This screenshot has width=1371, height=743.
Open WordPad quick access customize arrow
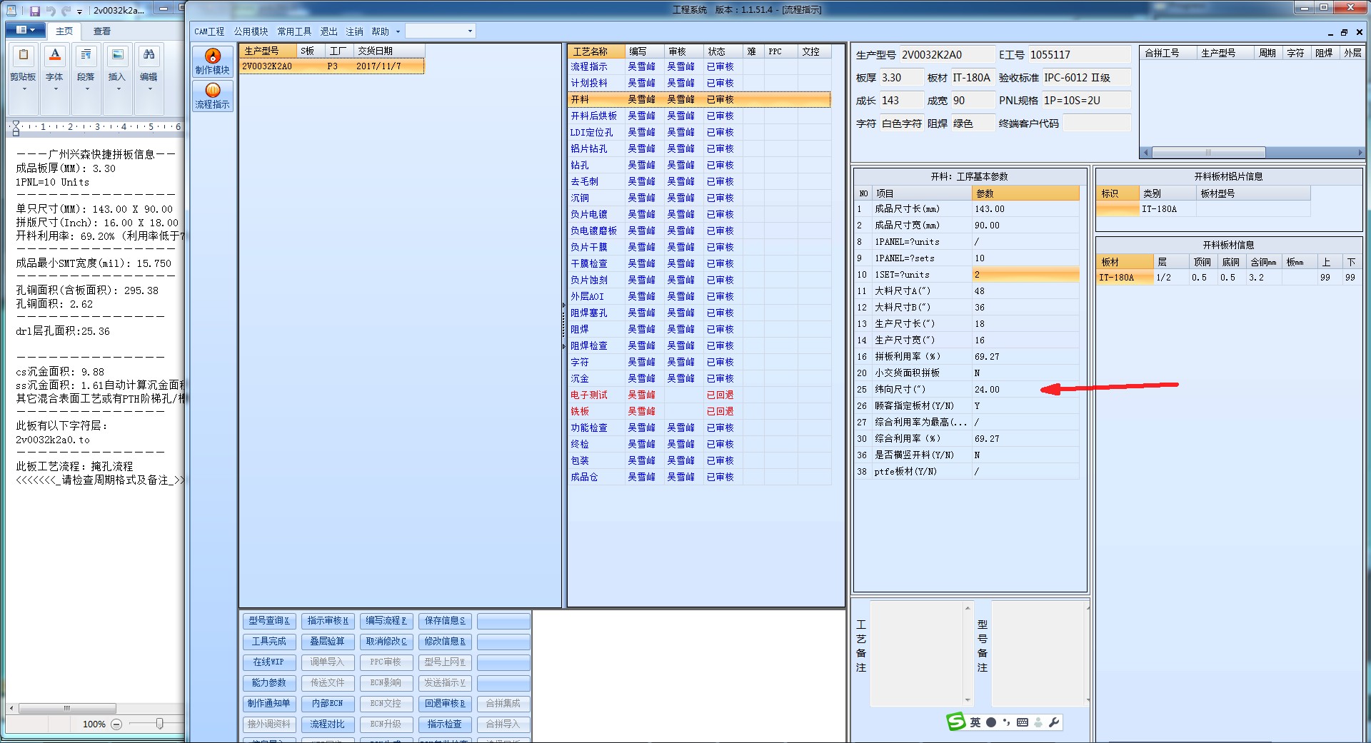click(x=79, y=11)
